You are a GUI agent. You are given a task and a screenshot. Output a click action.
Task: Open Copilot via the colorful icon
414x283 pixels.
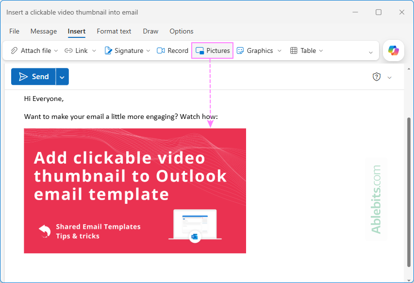click(x=394, y=50)
